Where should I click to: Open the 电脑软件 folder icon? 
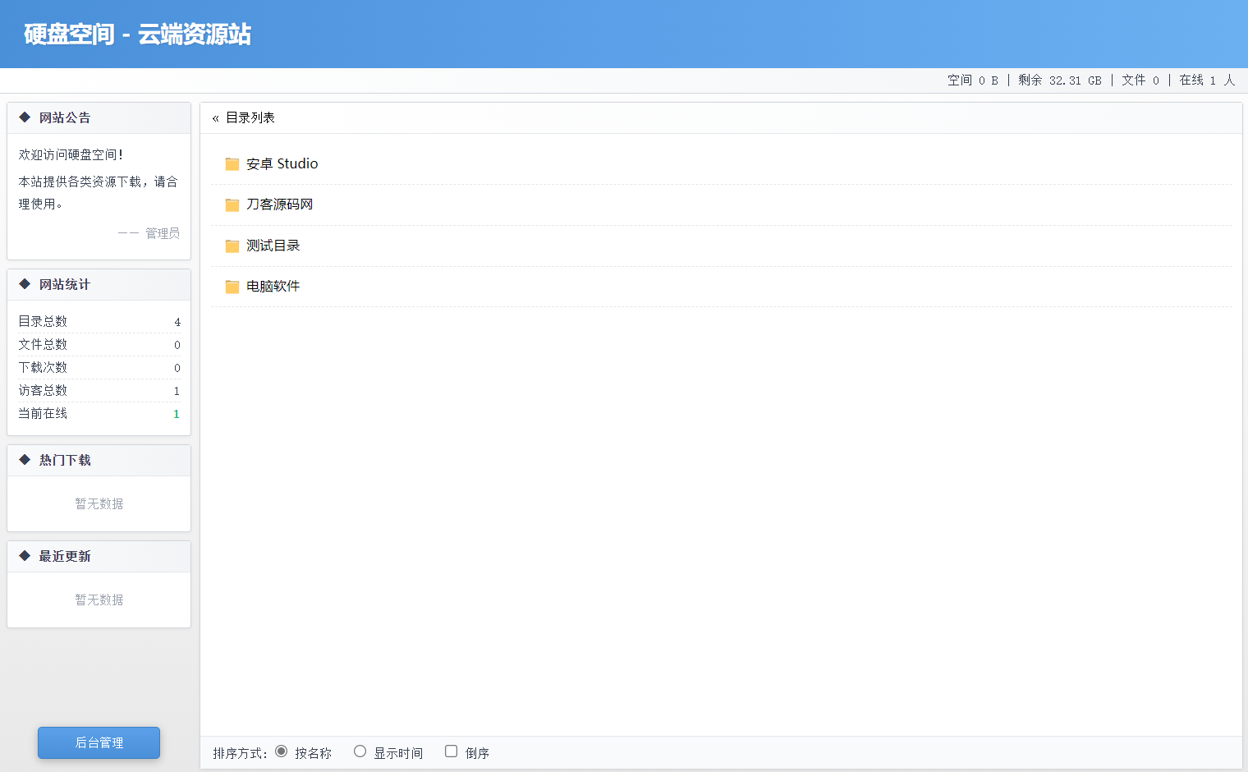232,287
